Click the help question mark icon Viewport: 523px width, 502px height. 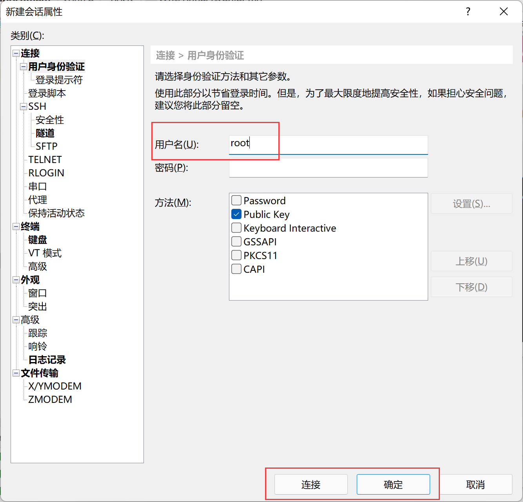pos(468,12)
